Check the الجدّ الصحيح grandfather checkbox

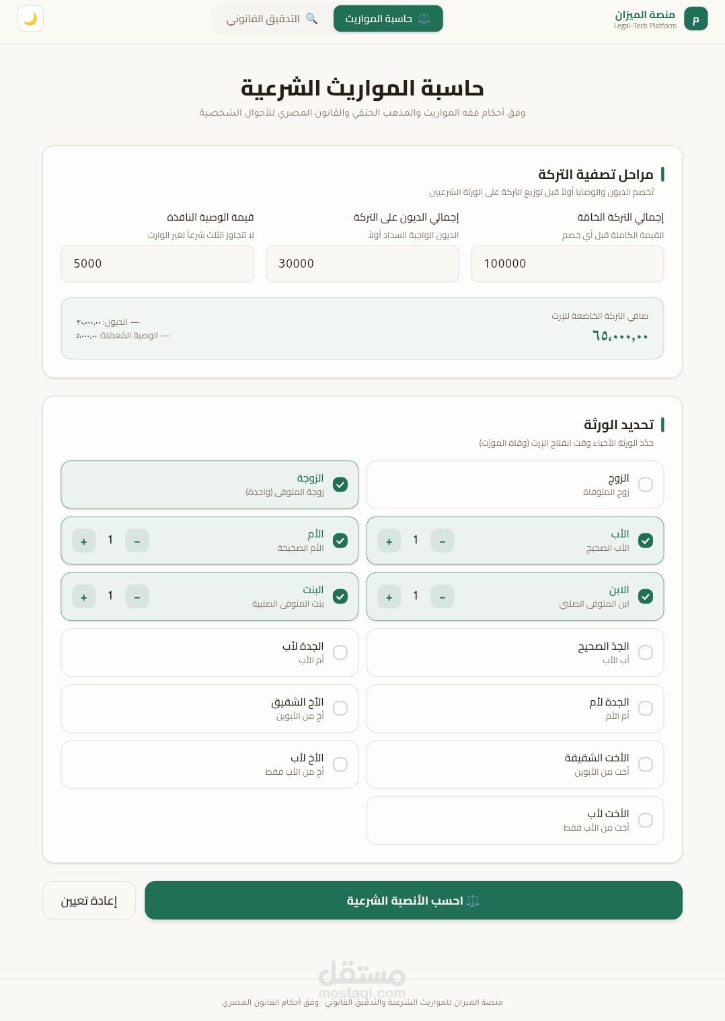646,652
